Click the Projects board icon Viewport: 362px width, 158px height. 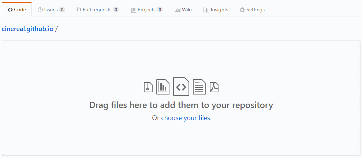click(x=133, y=10)
